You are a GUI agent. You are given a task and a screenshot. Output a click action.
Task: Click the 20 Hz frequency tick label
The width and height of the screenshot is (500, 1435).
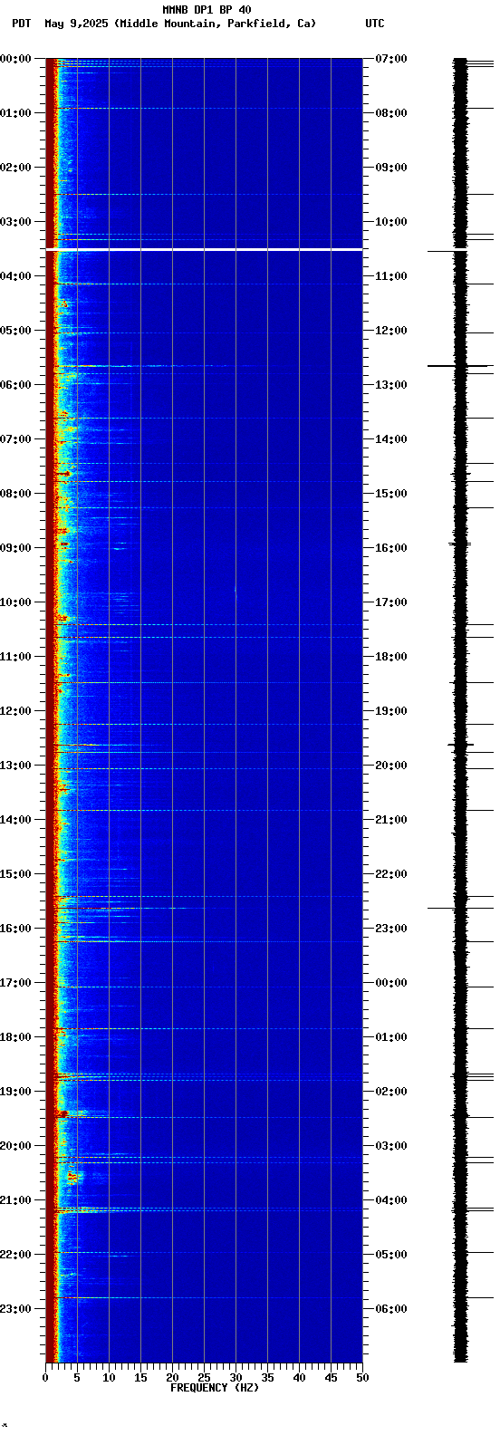172,1378
